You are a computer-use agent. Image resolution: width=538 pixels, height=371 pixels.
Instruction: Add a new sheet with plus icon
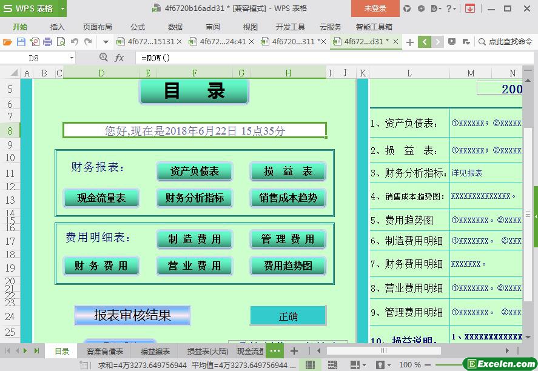tap(294, 351)
